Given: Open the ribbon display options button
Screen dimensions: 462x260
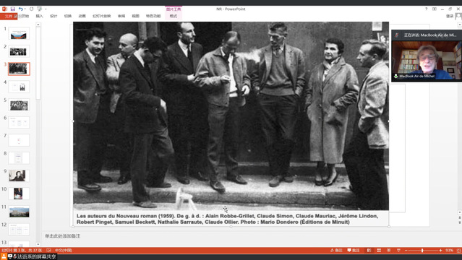Looking at the screenshot, I should 435,9.
